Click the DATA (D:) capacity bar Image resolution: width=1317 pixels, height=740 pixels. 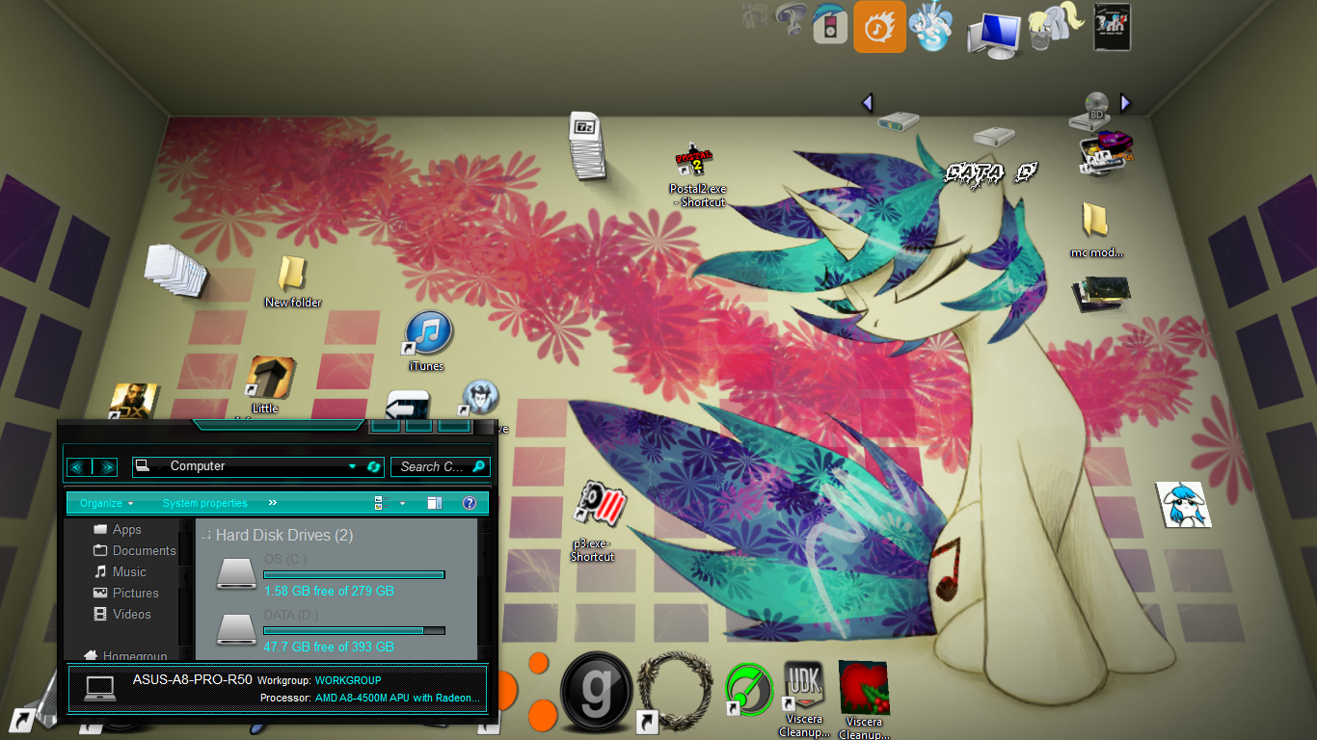[354, 630]
